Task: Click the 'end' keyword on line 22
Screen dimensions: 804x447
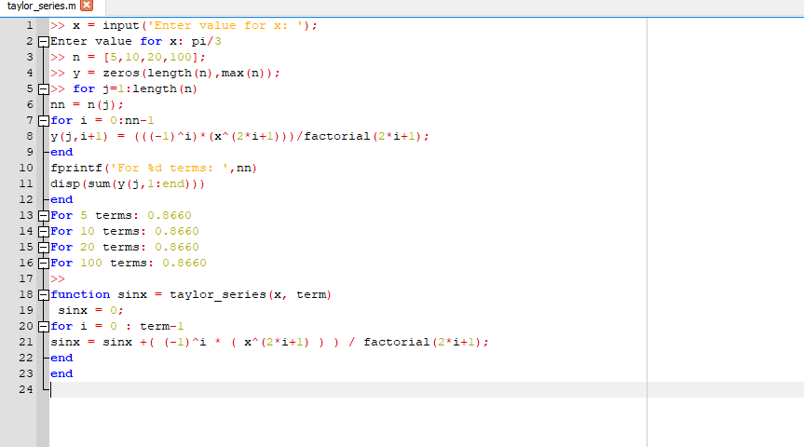Action: pos(61,359)
